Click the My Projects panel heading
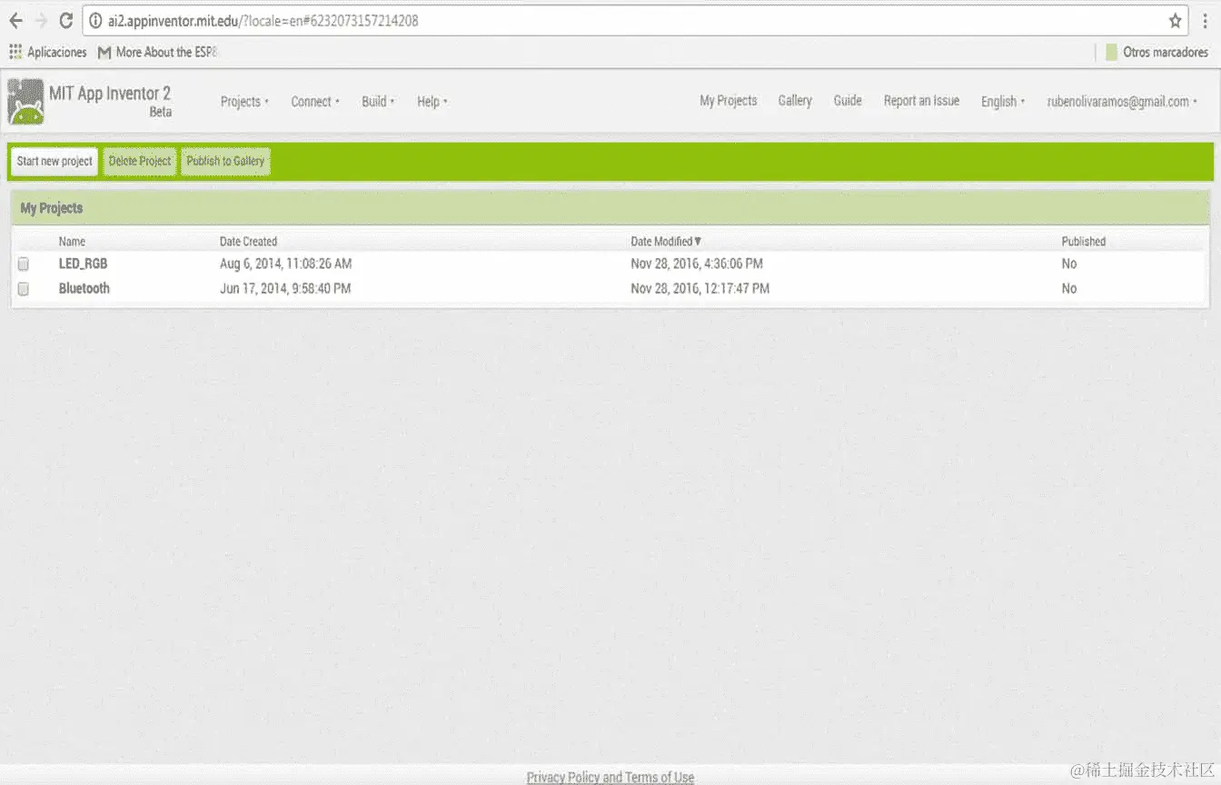1221x785 pixels. point(51,208)
